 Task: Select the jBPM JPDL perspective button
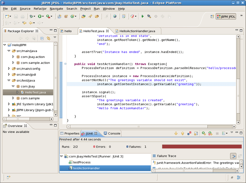[x=226, y=17]
